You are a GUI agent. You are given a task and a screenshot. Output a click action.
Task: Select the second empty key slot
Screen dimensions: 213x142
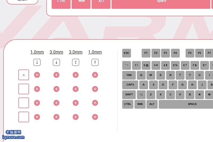point(24,103)
